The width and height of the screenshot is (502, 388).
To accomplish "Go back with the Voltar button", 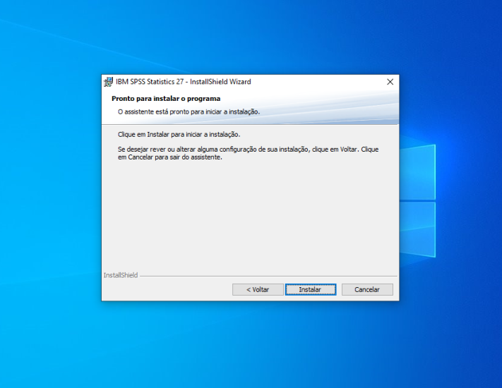I will click(258, 289).
